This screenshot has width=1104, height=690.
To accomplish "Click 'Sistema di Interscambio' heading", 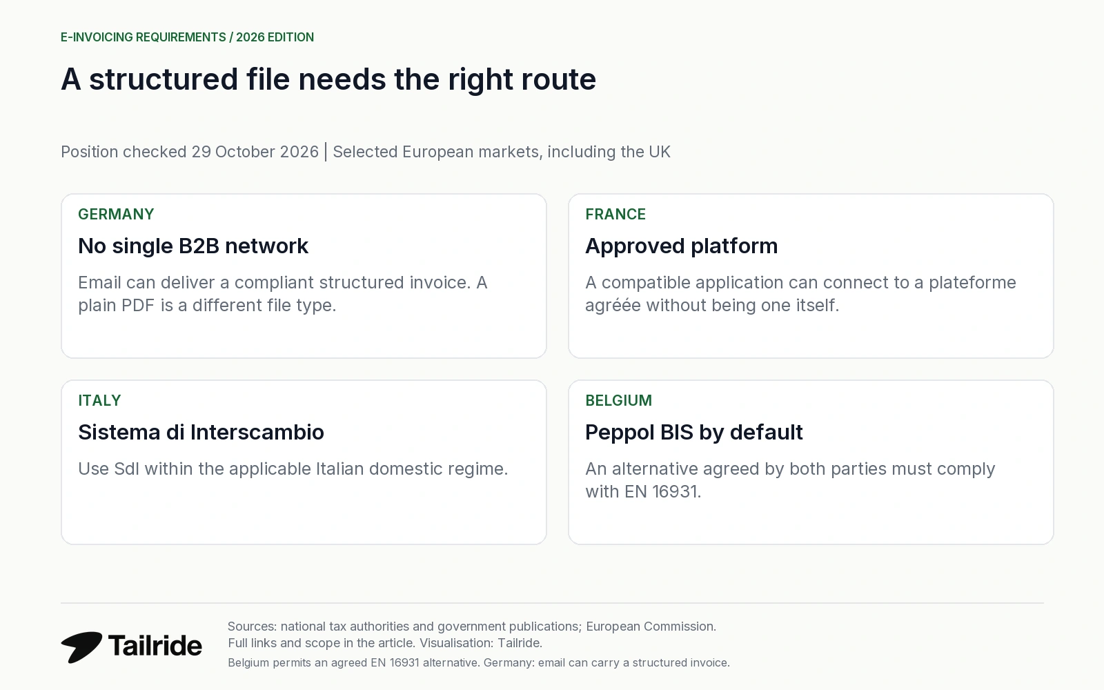I will (x=201, y=432).
